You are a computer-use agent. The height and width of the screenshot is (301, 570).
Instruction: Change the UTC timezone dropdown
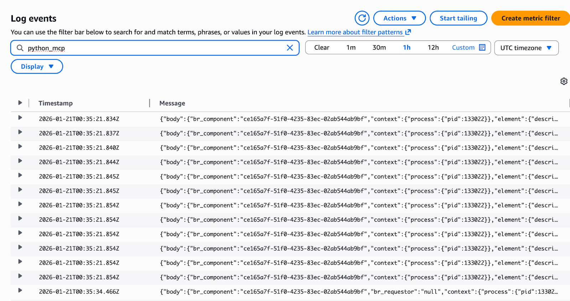pos(526,48)
